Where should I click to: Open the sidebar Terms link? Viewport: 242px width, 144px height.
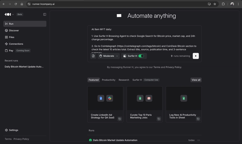pos(8,139)
